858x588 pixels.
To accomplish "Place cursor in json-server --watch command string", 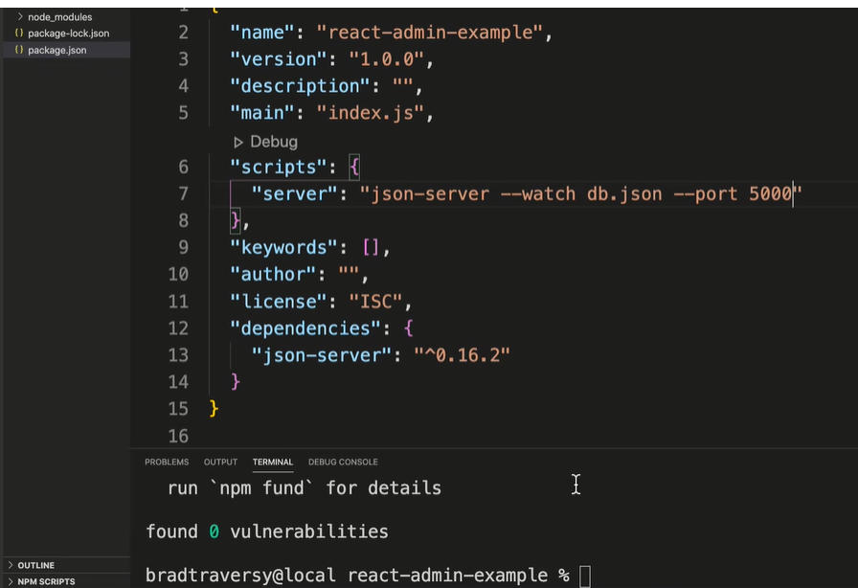I will [x=580, y=193].
